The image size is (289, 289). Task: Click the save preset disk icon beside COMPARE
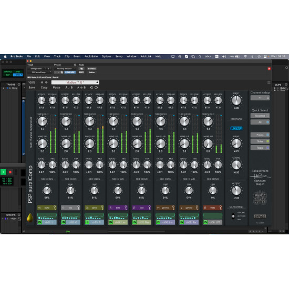click(62, 73)
